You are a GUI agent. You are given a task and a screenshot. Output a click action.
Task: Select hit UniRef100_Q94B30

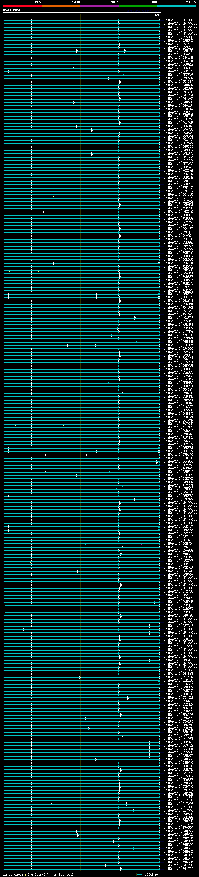178,349
